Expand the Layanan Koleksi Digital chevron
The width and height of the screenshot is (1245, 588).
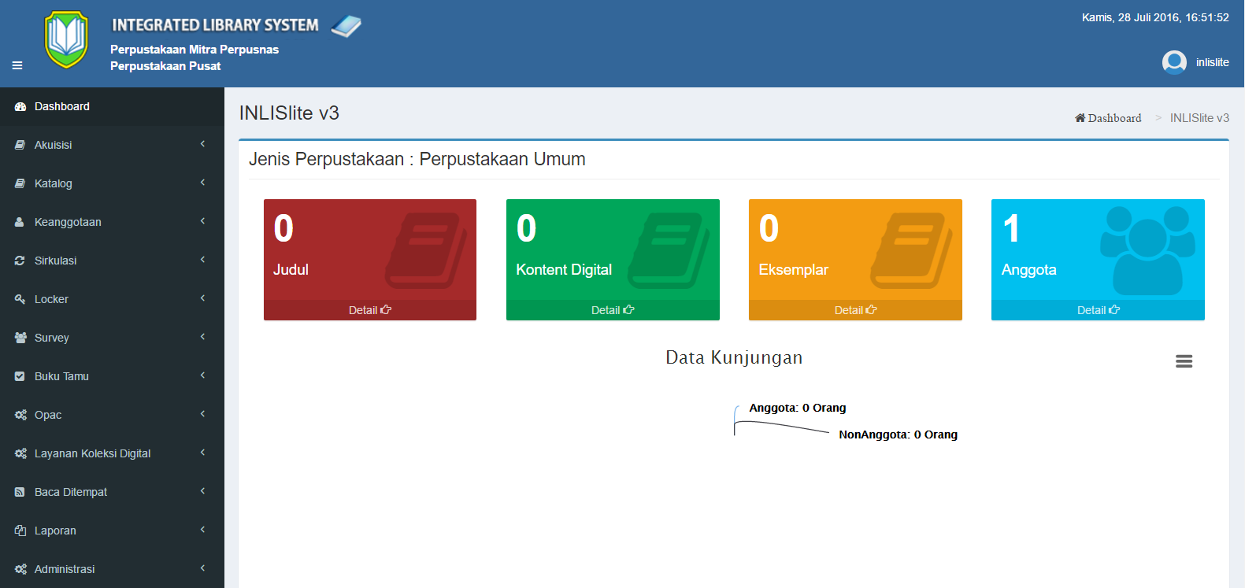(x=202, y=453)
